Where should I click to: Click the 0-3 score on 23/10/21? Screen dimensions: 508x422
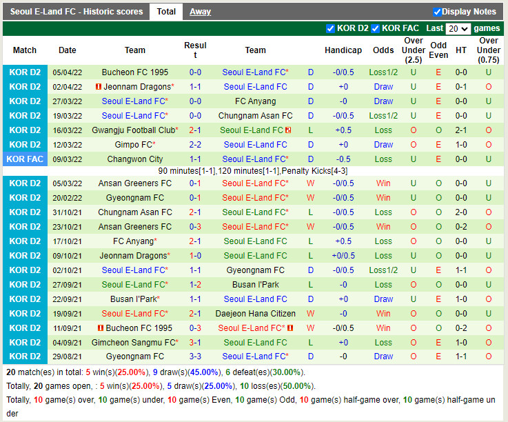pos(195,227)
